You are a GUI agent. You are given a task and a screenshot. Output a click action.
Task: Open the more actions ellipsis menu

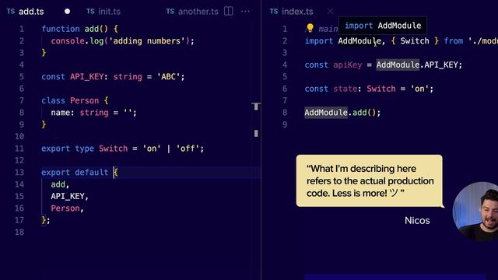[245, 12]
